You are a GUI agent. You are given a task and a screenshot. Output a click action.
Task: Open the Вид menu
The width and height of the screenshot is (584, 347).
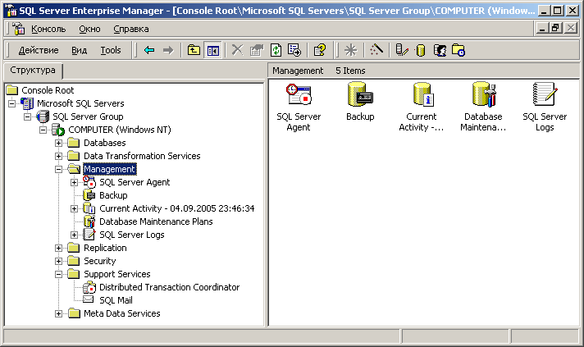80,50
